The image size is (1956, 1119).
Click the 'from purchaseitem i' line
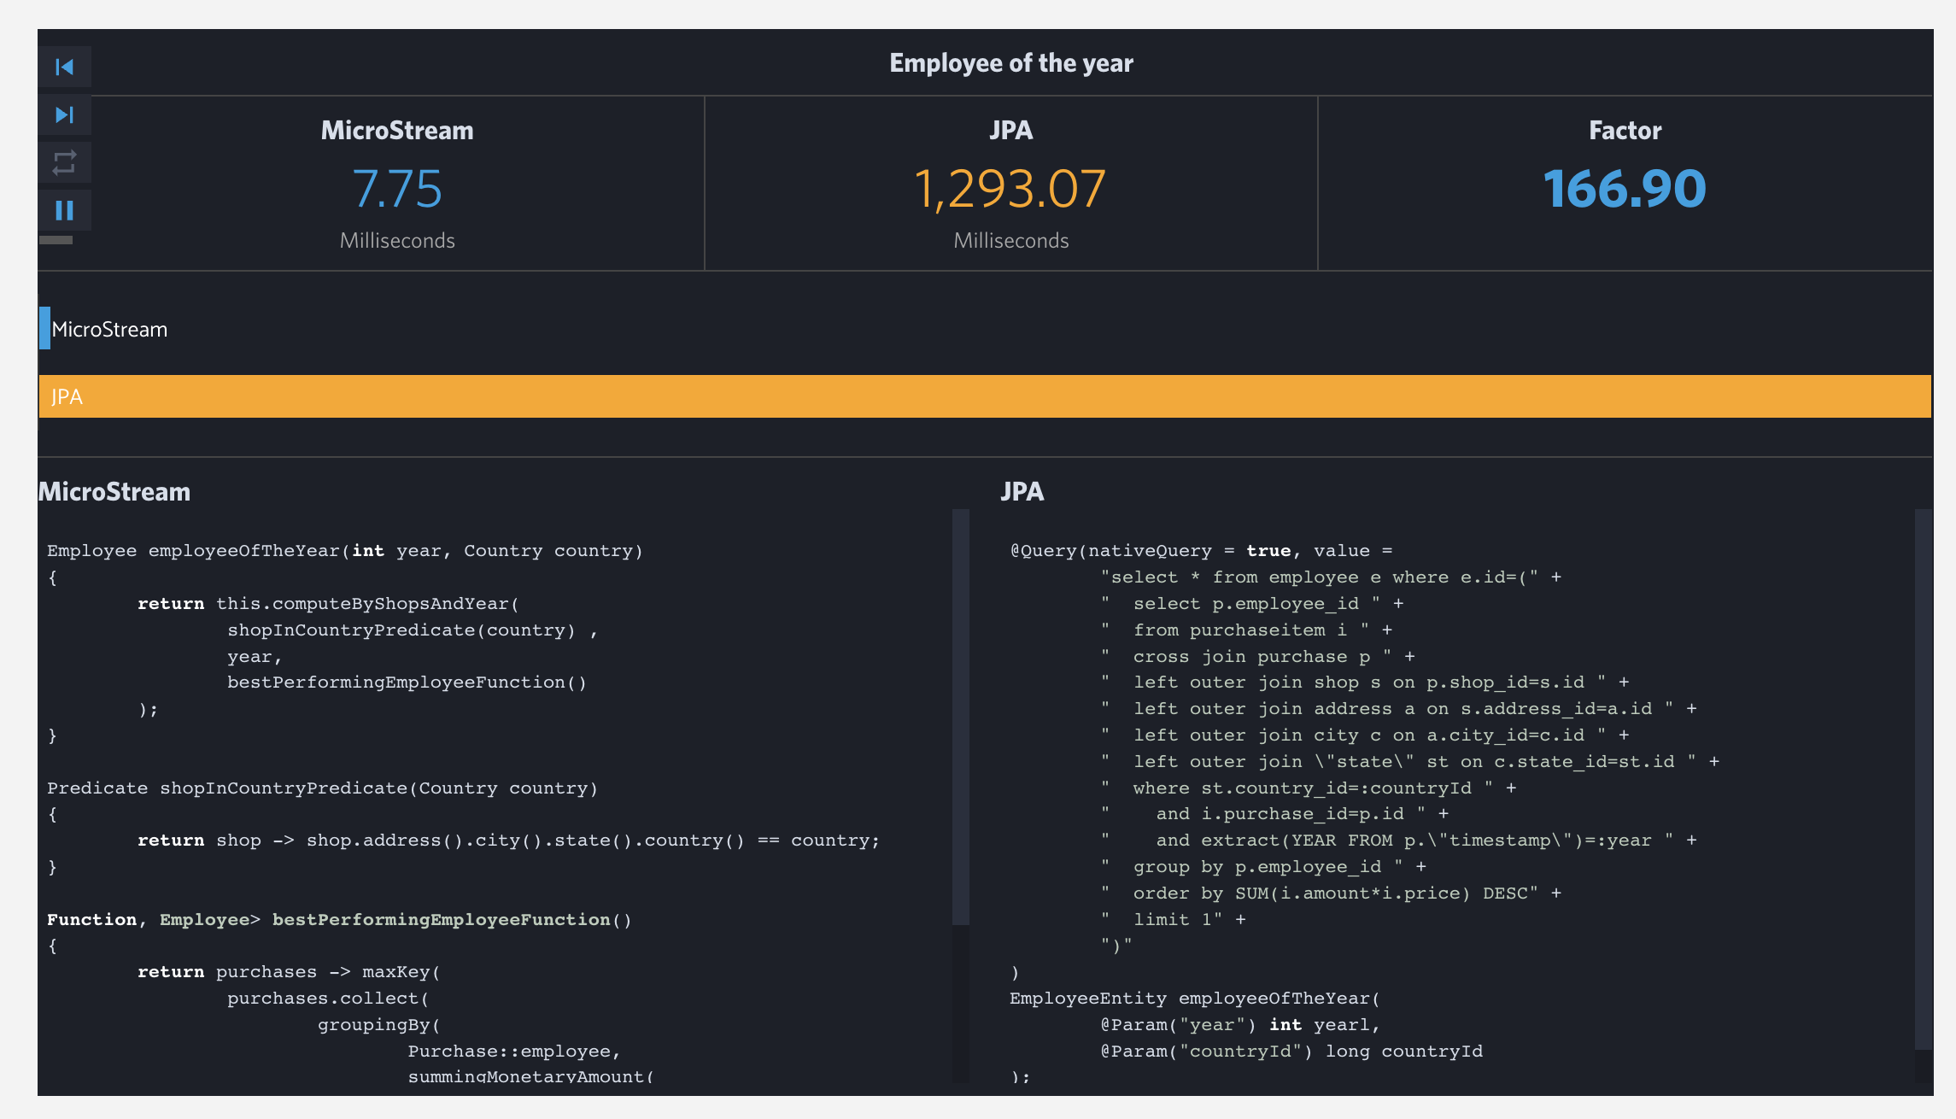click(x=1247, y=630)
